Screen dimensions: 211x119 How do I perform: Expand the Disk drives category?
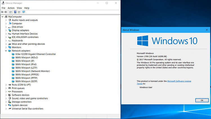6,27
